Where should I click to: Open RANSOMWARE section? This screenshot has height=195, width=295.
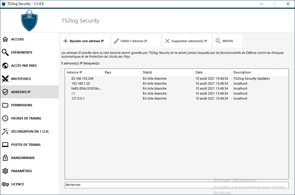pos(30,158)
